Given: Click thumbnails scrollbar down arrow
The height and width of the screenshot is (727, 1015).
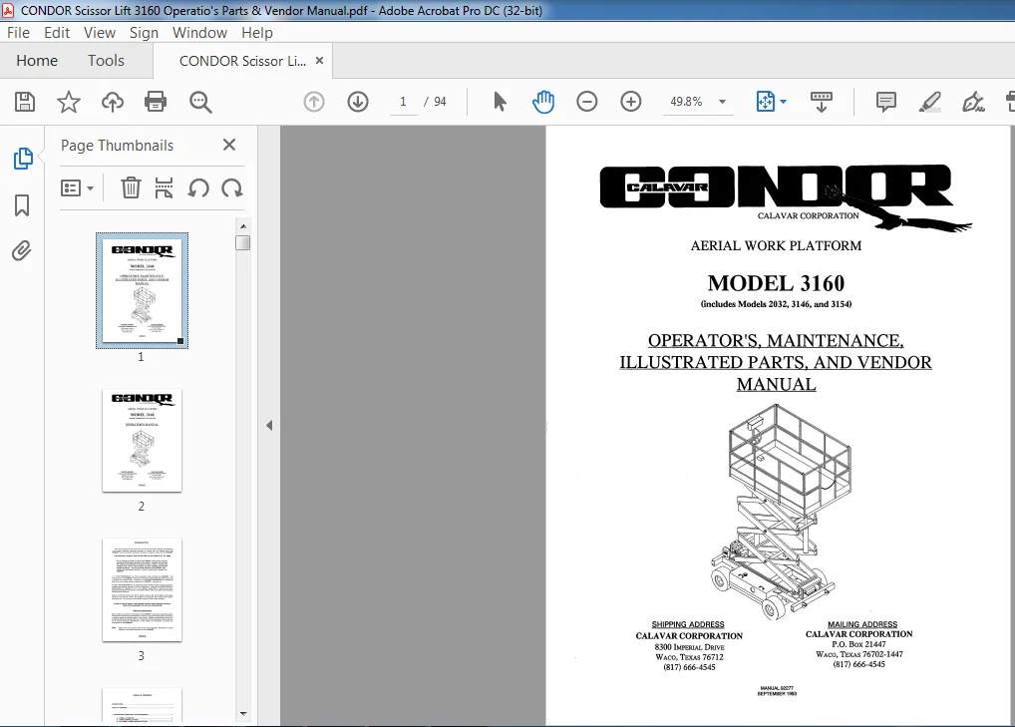Looking at the screenshot, I should point(243,713).
